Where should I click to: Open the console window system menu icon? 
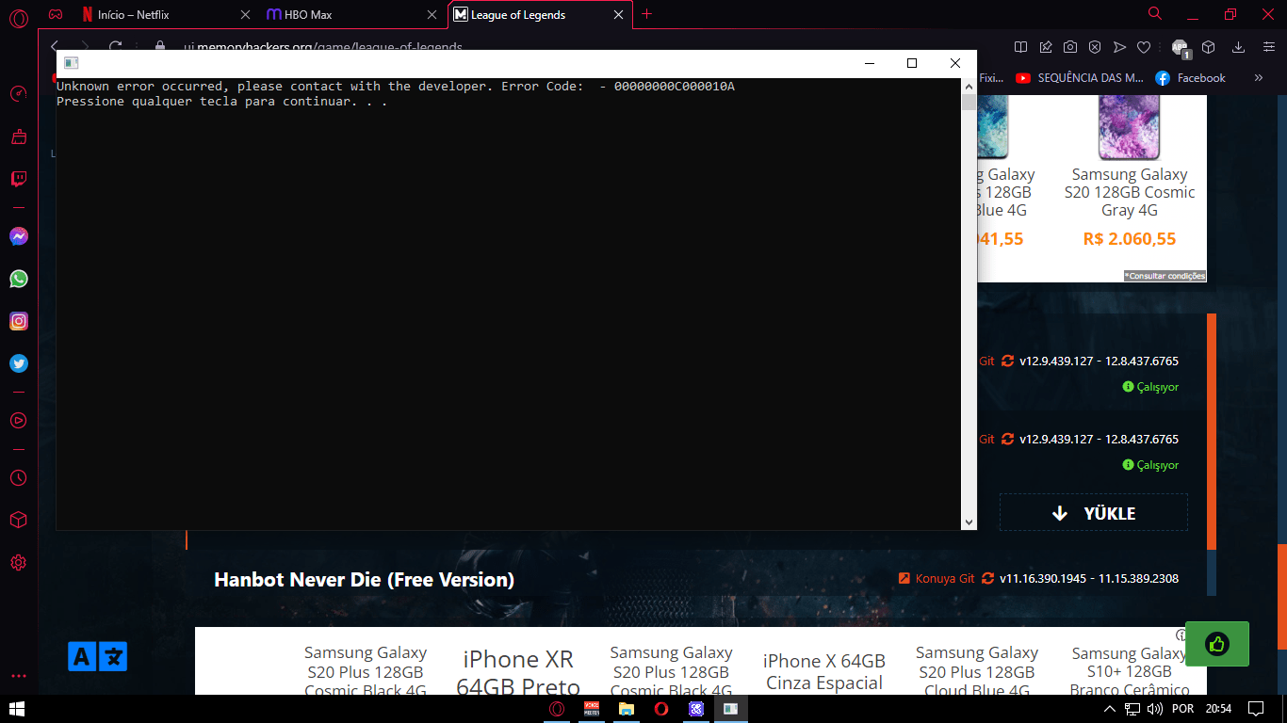(x=71, y=63)
